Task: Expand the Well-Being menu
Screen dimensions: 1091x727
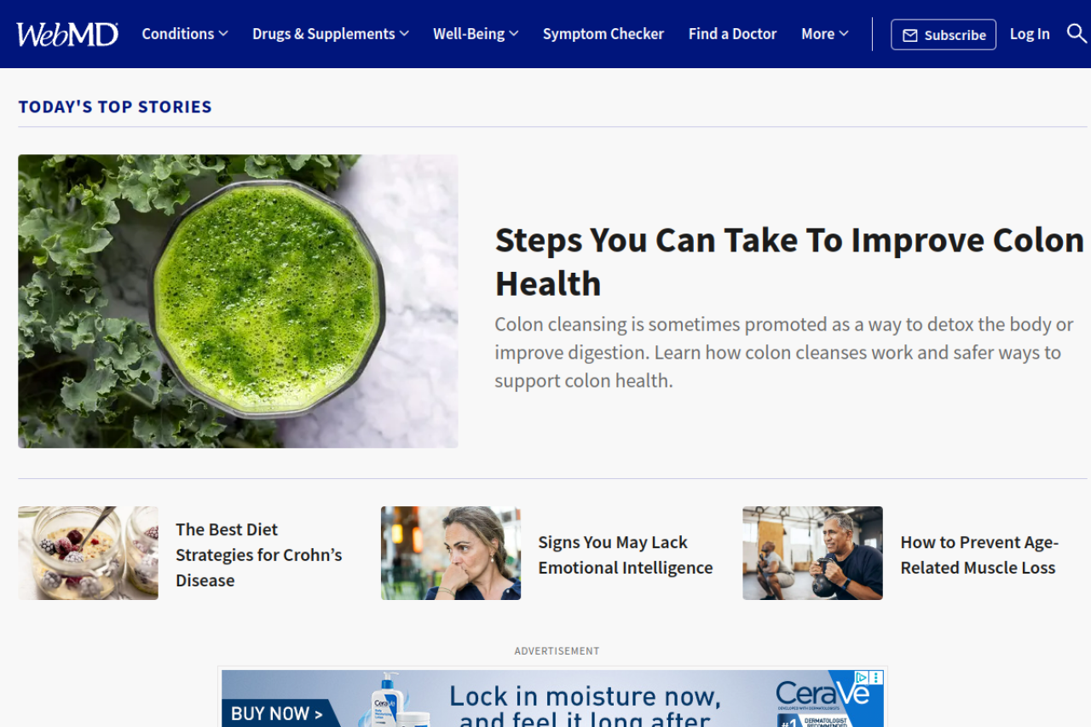Action: 476,34
